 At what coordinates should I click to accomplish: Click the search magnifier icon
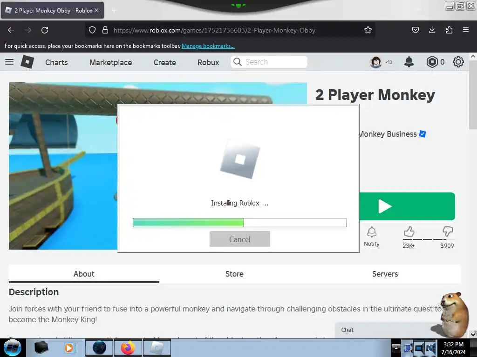click(x=237, y=62)
